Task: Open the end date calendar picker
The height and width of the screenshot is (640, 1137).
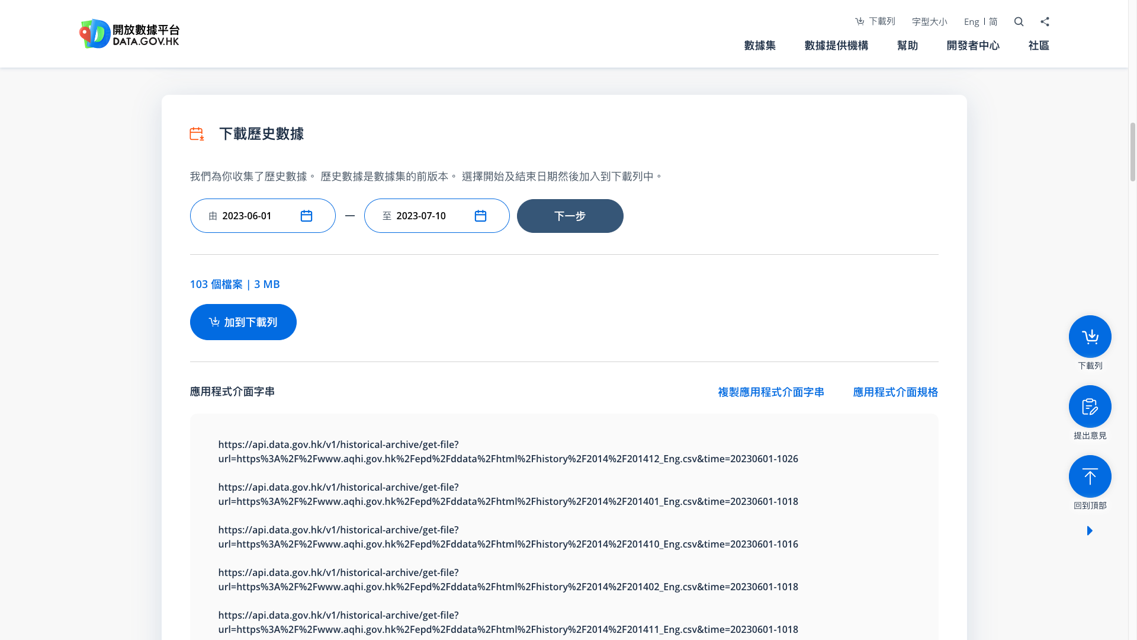Action: click(480, 216)
